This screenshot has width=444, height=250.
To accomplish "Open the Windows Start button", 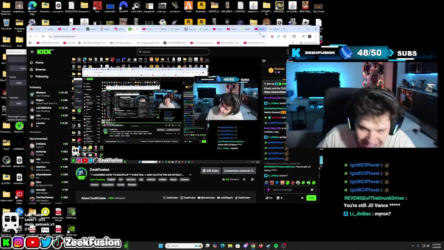I will tap(161, 246).
